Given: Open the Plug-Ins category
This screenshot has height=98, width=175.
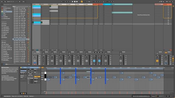Looking at the screenshot, I should (x=5, y=34).
